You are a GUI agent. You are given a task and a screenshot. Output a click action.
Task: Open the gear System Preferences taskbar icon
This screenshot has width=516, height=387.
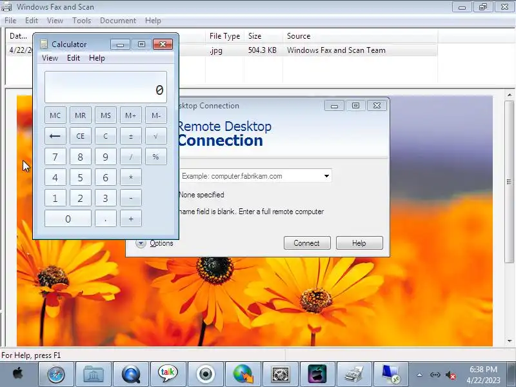pos(280,375)
